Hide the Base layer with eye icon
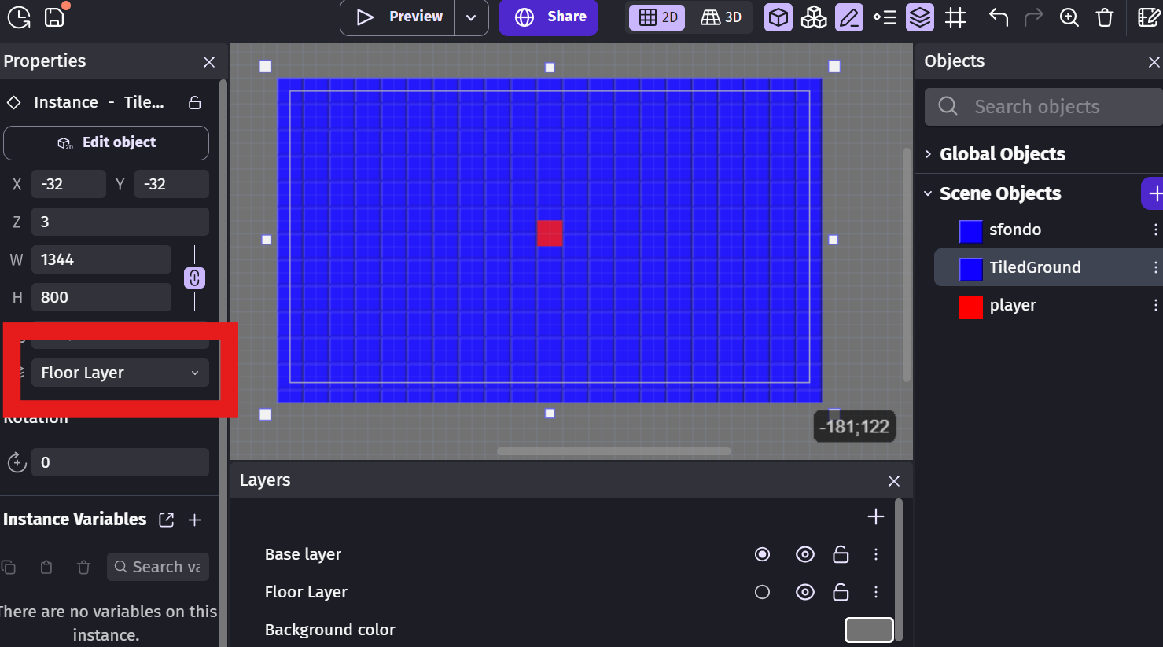 (x=804, y=554)
